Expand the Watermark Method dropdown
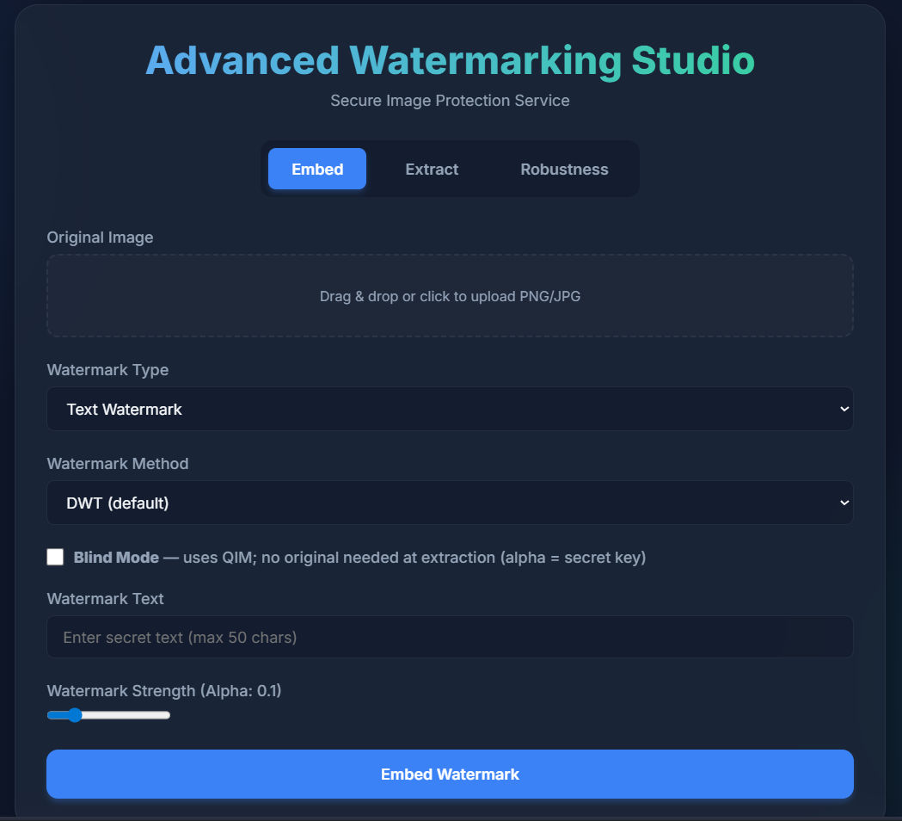 pos(450,503)
